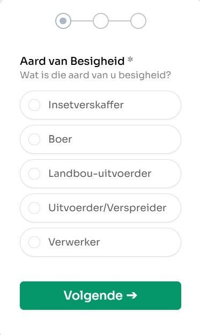
Task: Go to the third step circle
Action: [138, 21]
